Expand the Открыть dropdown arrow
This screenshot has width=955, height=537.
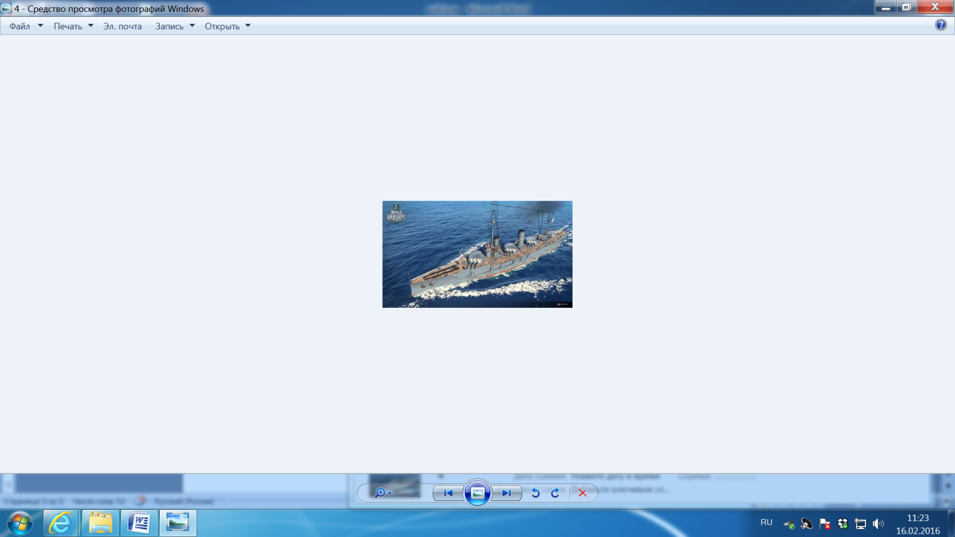pyautogui.click(x=248, y=26)
